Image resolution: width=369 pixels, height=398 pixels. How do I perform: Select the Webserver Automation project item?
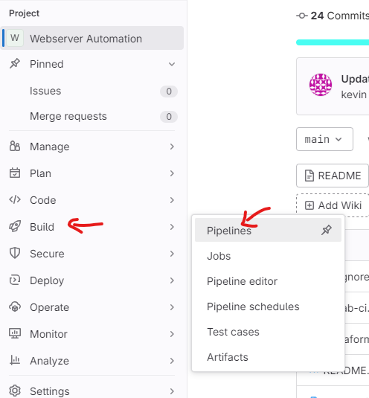92,38
